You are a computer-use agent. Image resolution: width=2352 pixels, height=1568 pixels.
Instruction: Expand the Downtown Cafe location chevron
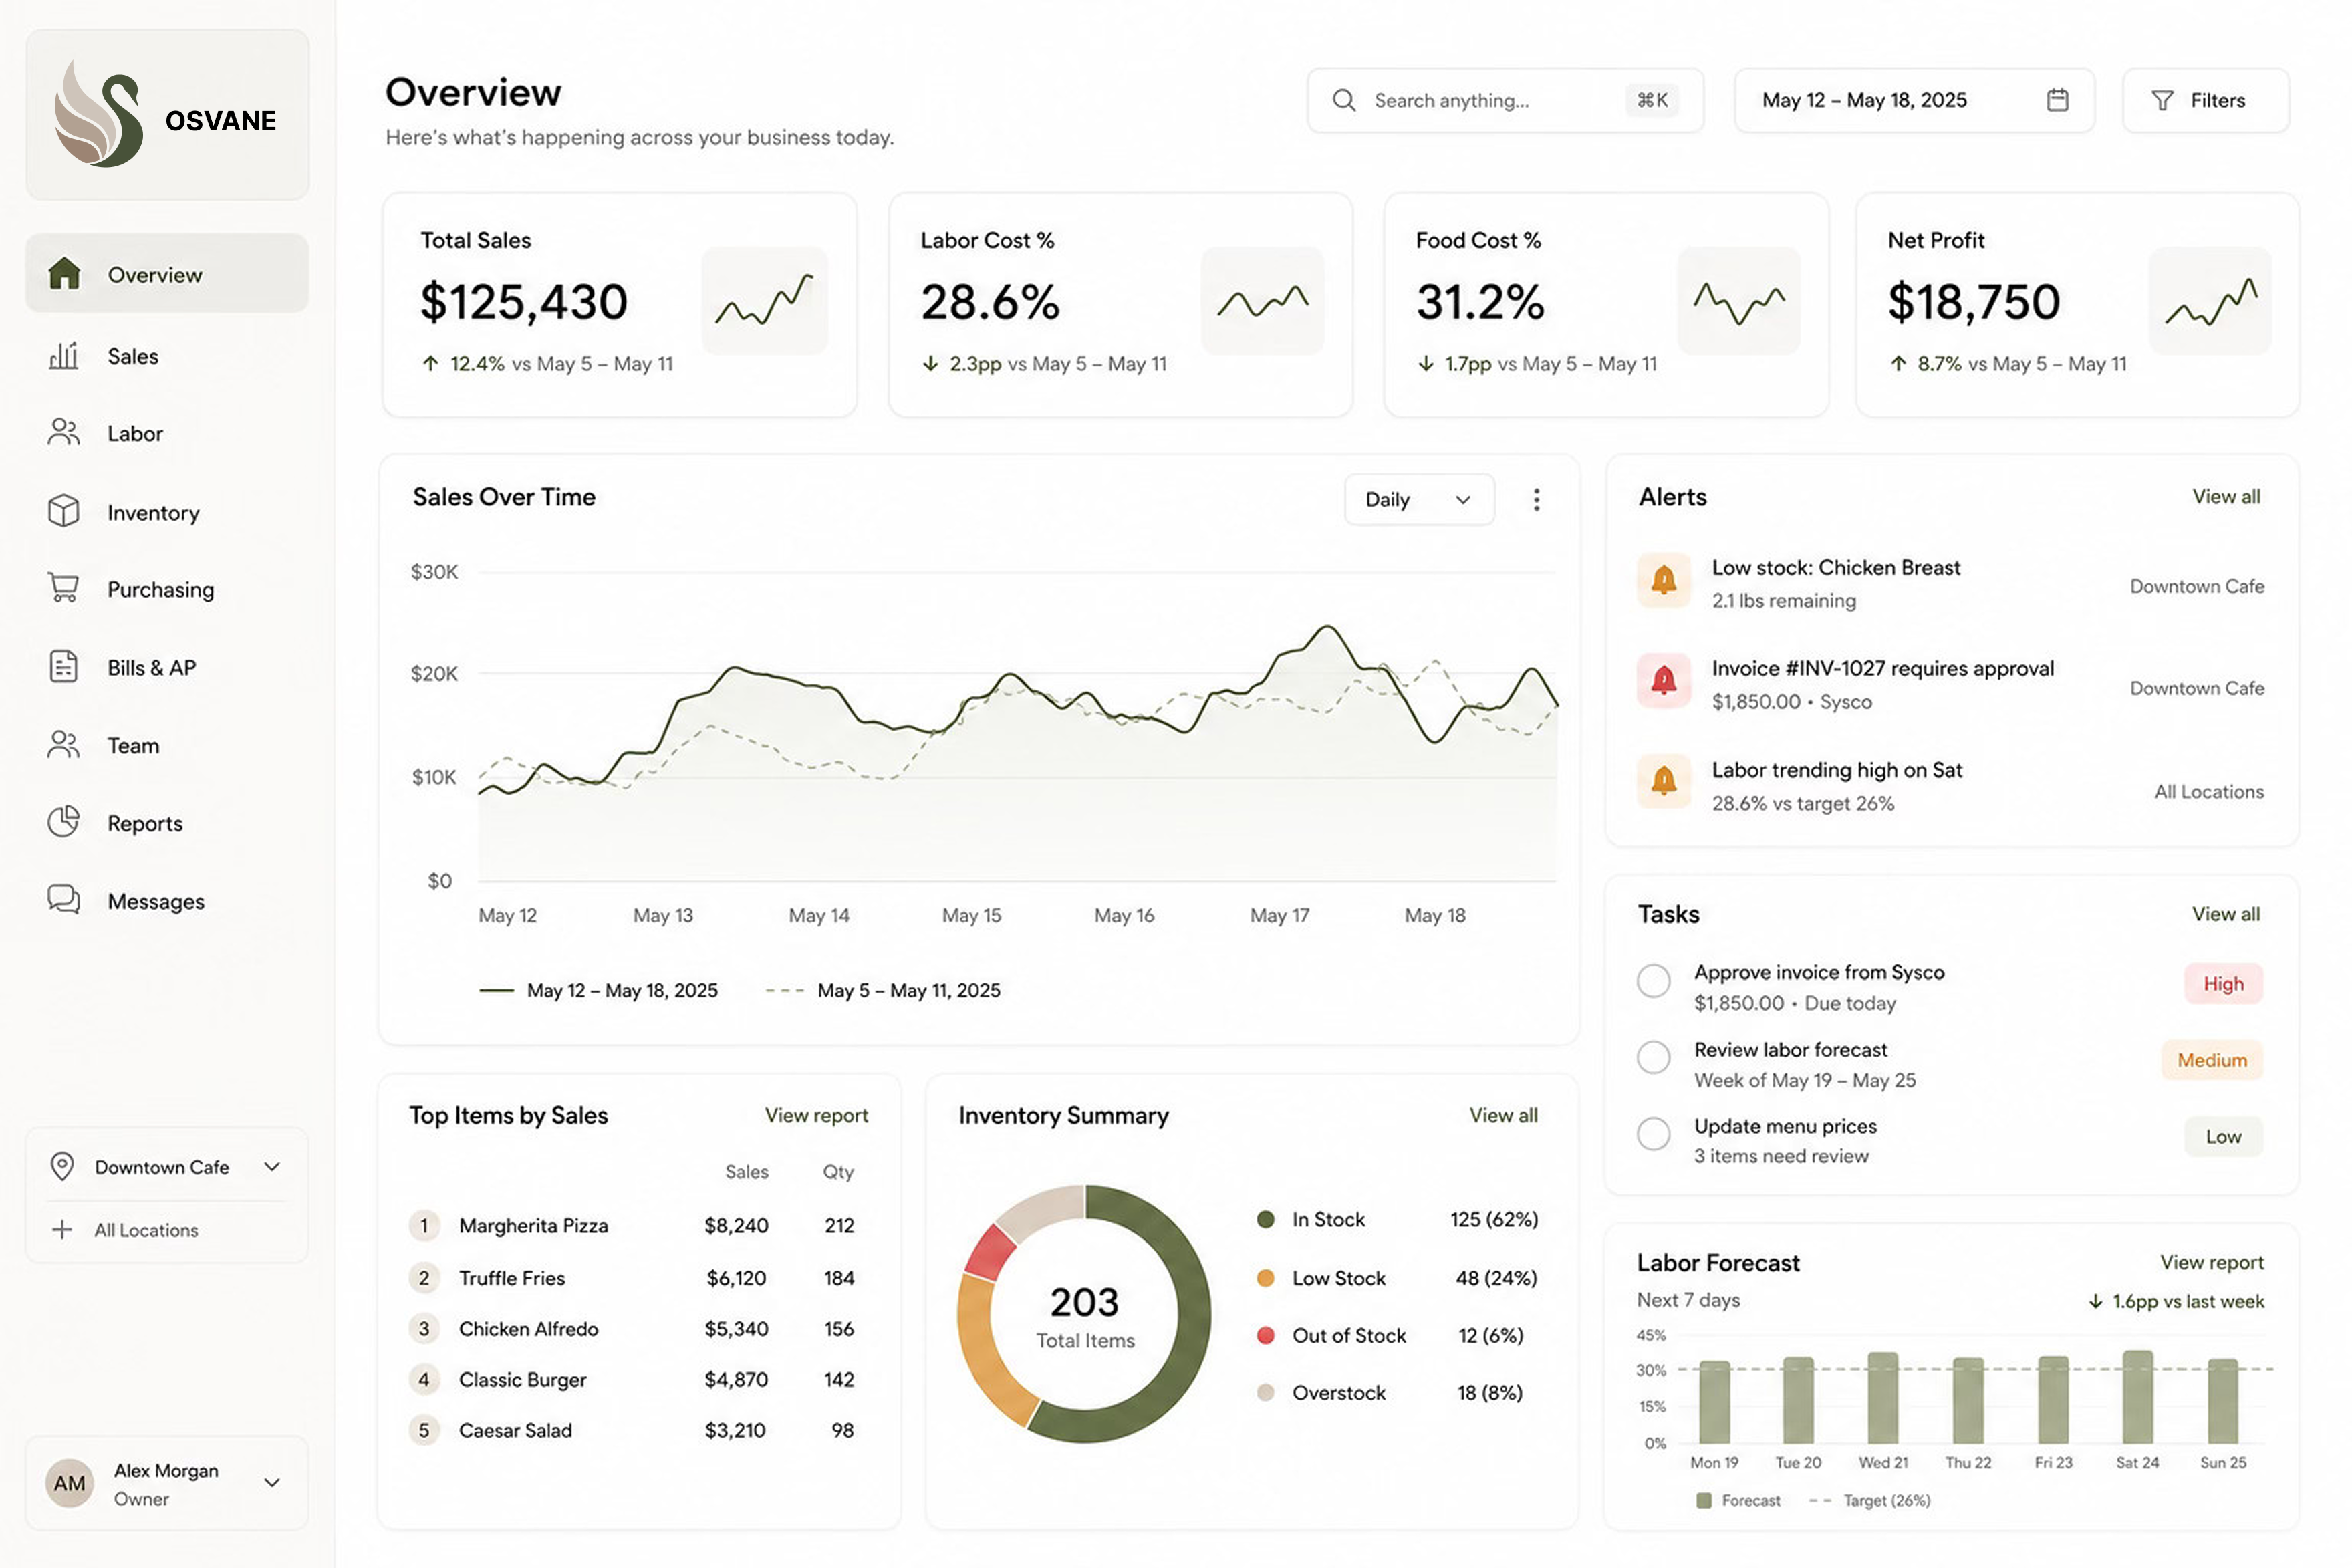272,1166
